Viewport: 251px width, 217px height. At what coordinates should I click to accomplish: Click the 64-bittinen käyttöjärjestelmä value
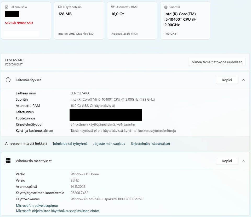pos(103,124)
